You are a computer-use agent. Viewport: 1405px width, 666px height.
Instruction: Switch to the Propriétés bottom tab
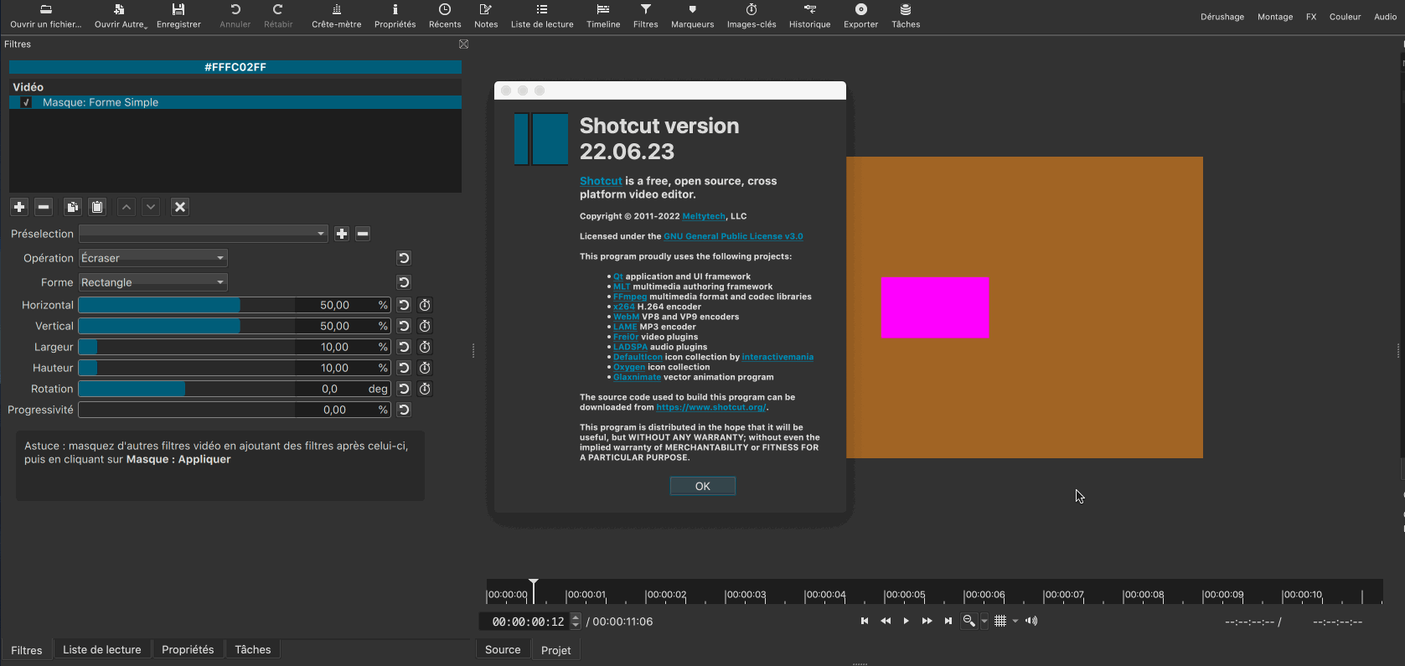(x=188, y=649)
